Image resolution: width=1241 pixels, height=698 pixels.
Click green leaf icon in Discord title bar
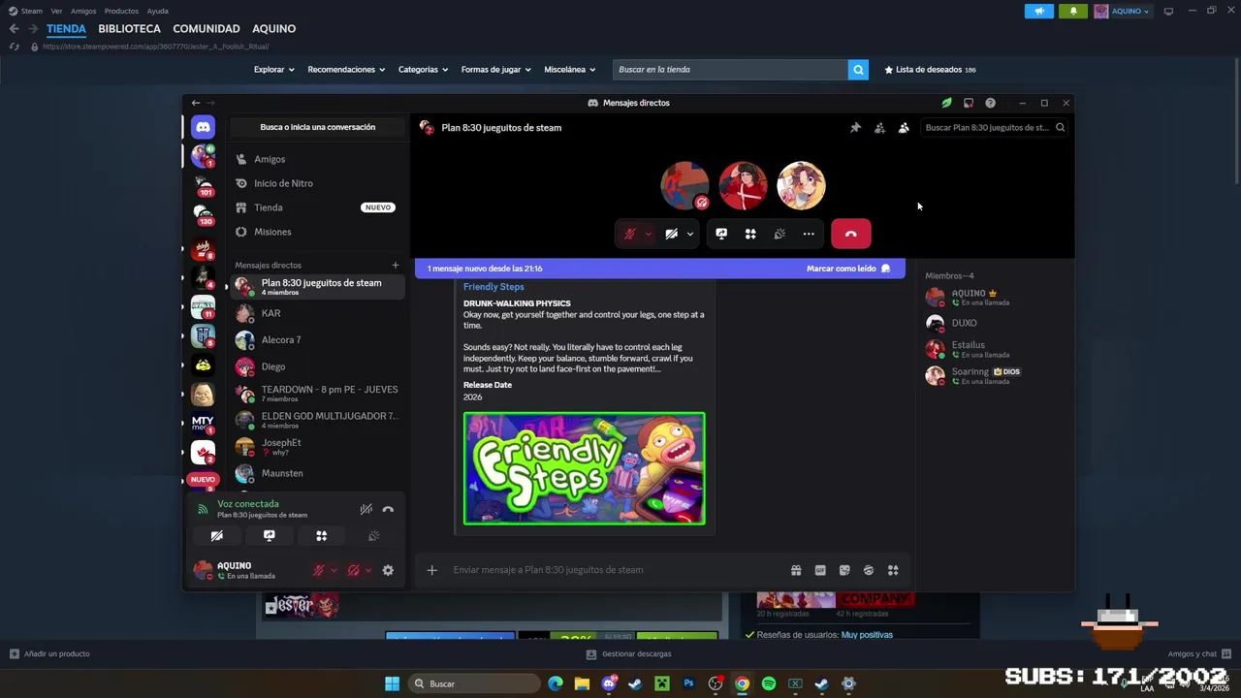(946, 103)
